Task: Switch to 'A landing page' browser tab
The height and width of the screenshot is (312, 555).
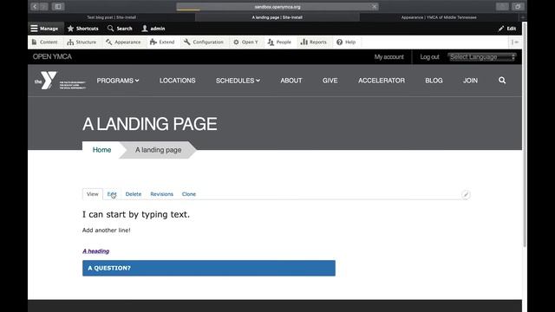Action: [x=277, y=17]
